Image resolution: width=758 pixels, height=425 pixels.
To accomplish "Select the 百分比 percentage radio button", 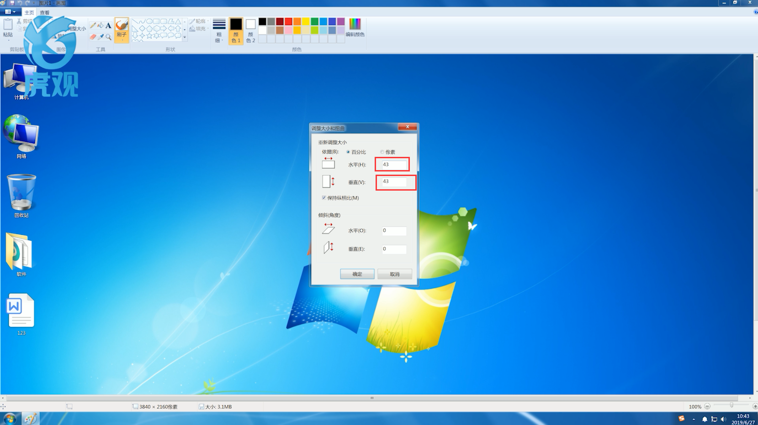I will (x=348, y=152).
